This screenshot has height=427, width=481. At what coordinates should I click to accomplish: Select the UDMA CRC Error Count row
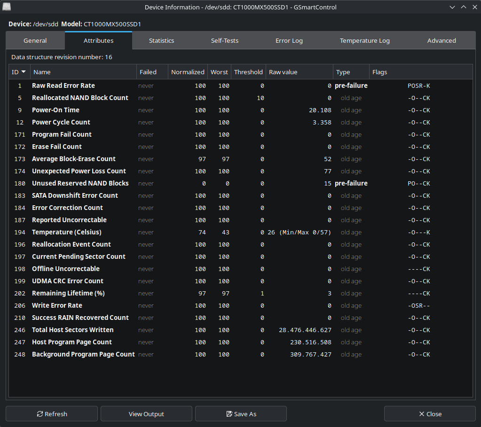(241, 281)
